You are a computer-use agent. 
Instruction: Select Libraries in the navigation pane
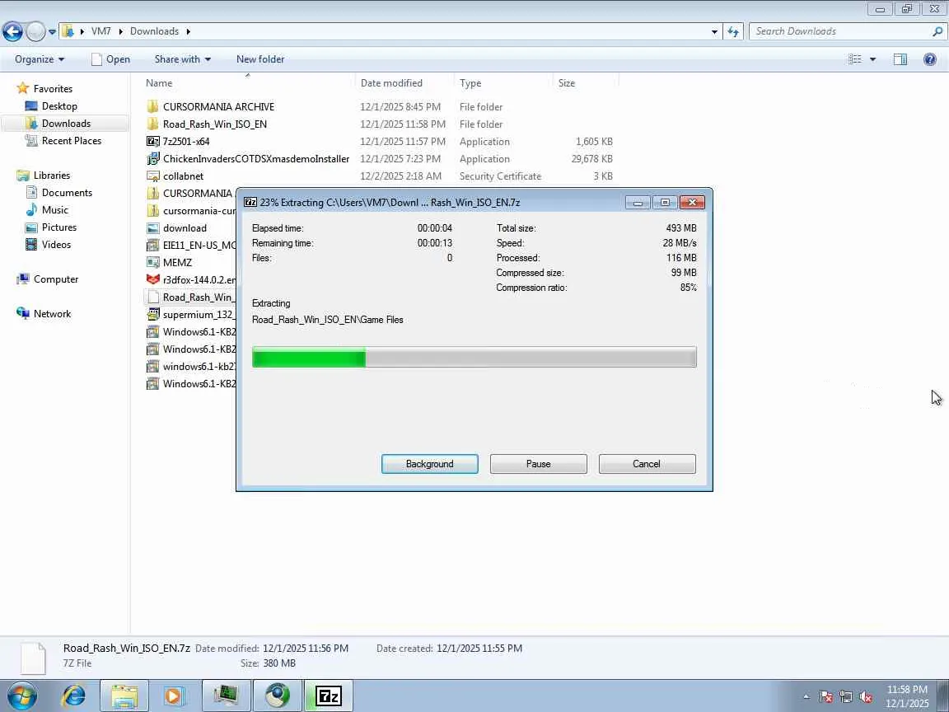[51, 175]
